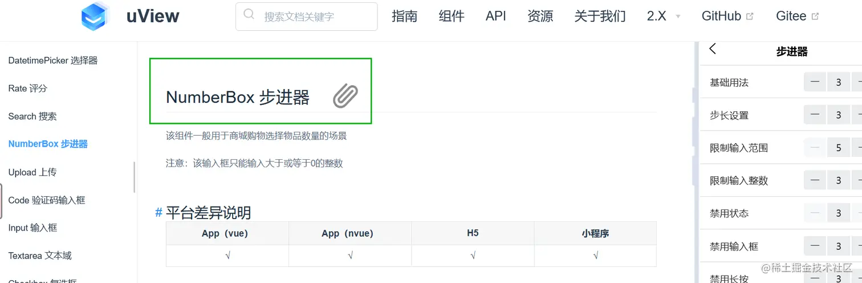Open DatetimePicker 选择器 in sidebar
This screenshot has width=862, height=283.
click(53, 60)
